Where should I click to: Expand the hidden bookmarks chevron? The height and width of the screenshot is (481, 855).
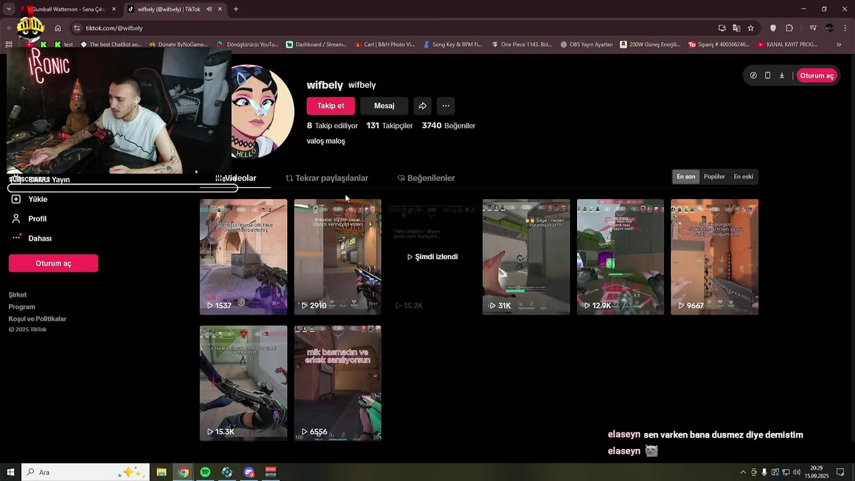[x=839, y=45]
